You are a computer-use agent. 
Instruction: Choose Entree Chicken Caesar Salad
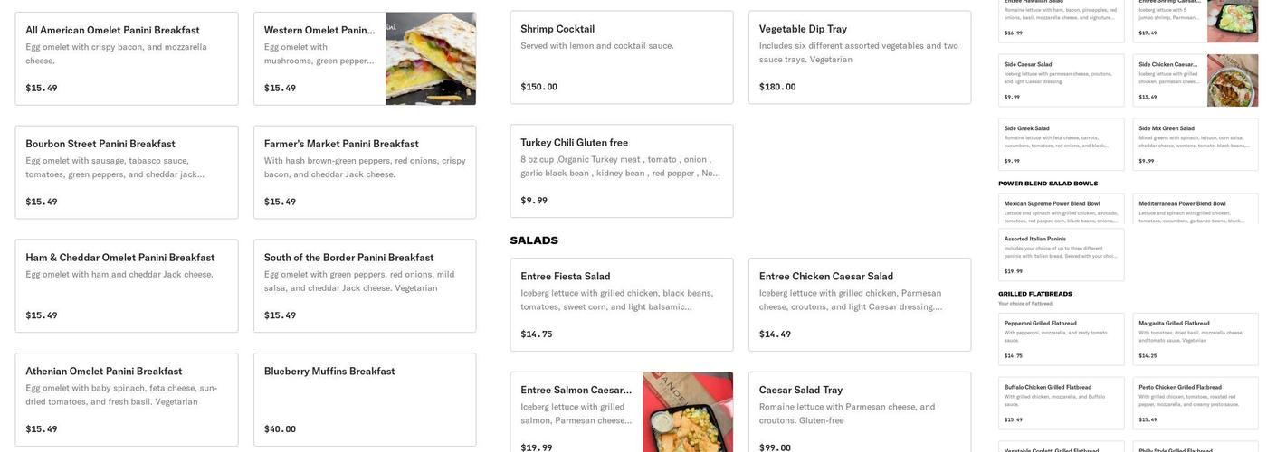coord(860,305)
